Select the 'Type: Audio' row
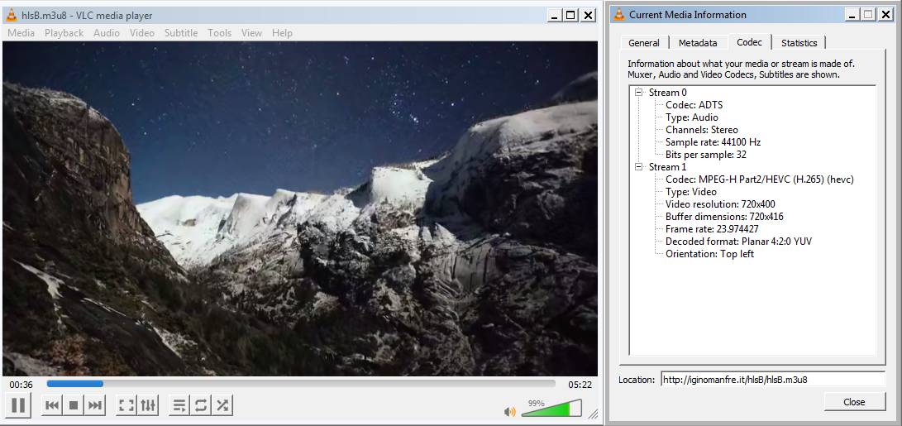The height and width of the screenshot is (426, 902). [691, 117]
